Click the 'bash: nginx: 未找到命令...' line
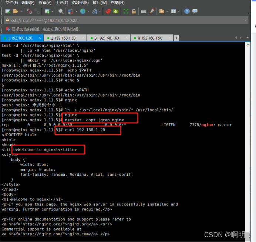Image resolution: width=256 pixels, height=242 pixels. click(32, 105)
